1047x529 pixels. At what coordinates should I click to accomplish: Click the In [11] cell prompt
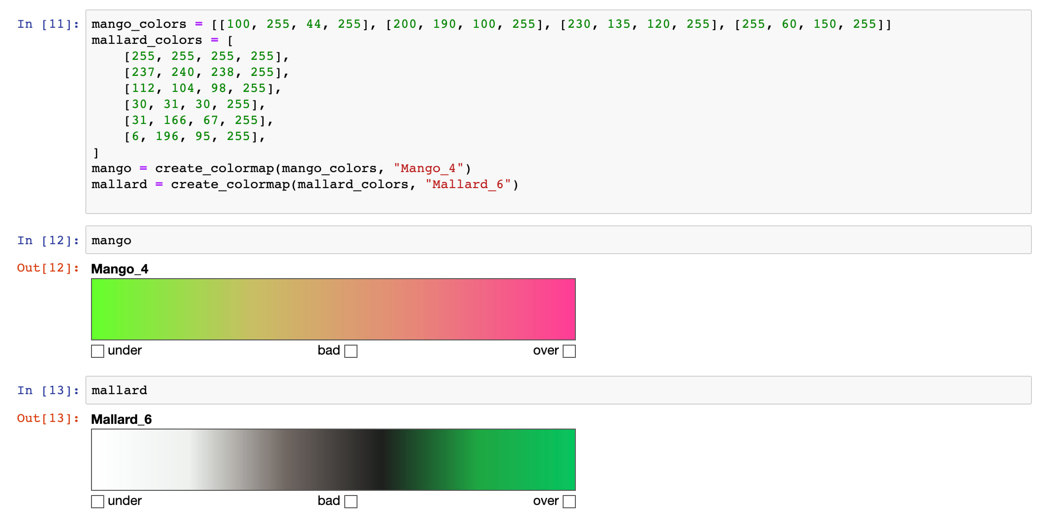48,24
